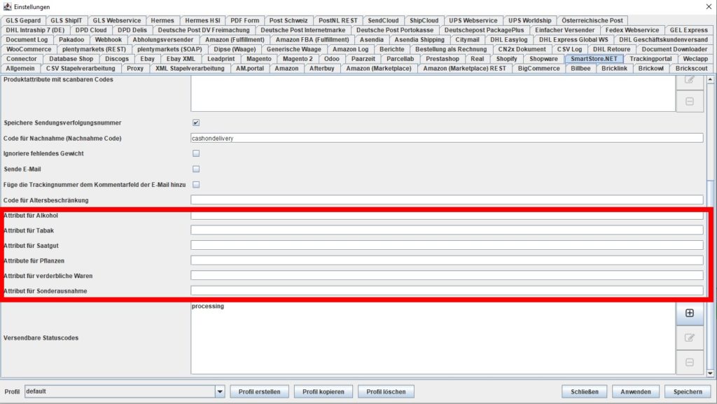
Task: Open the Shopify tab
Action: [507, 59]
